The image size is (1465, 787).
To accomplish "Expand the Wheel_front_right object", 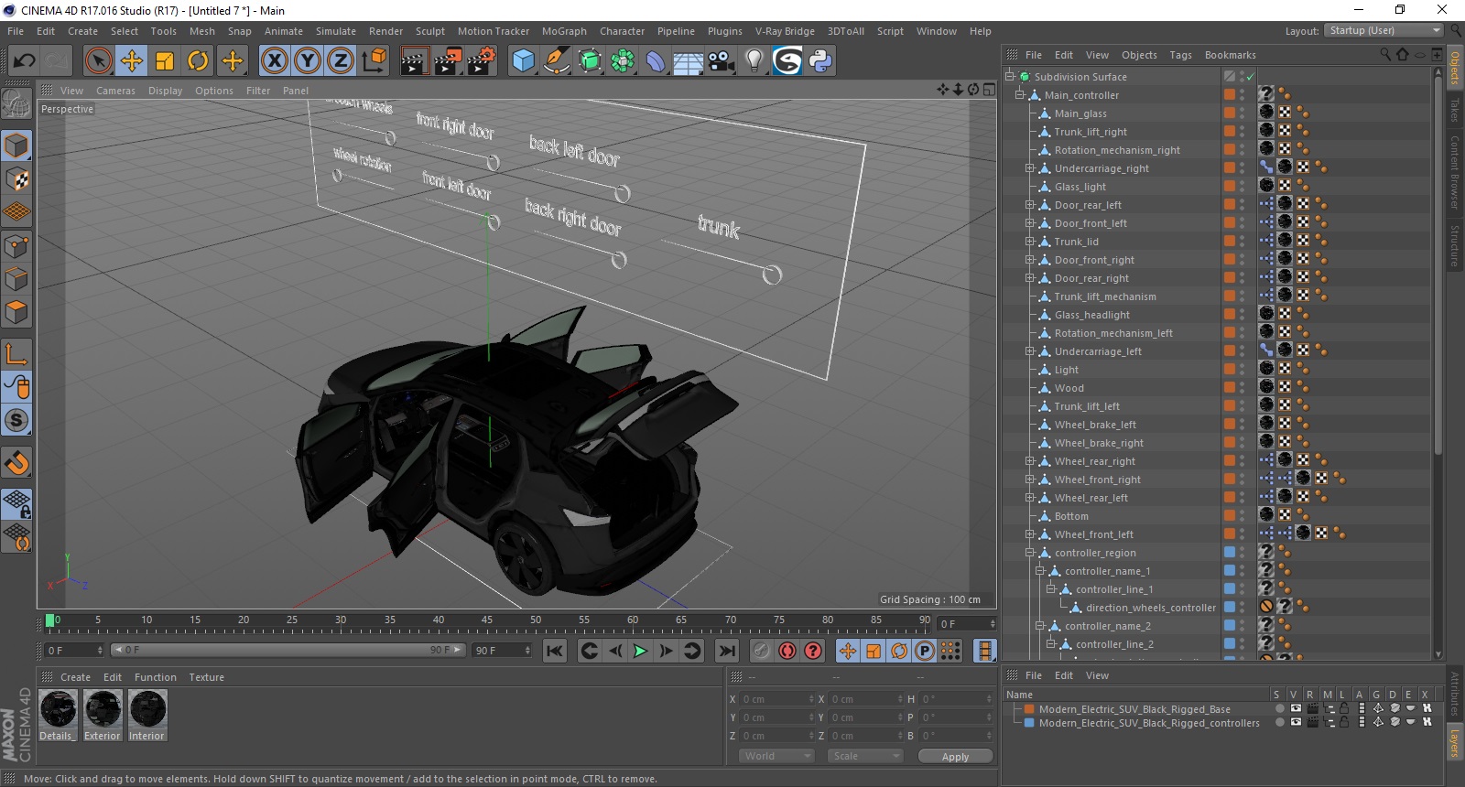I will [1030, 480].
